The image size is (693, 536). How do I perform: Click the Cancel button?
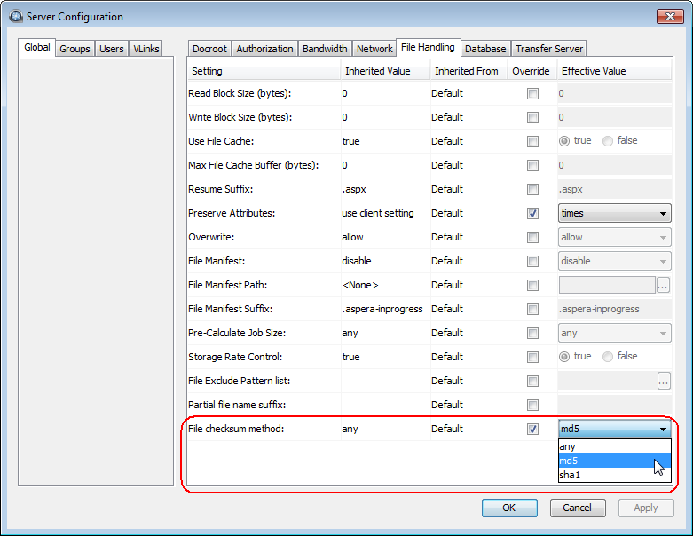coord(577,508)
